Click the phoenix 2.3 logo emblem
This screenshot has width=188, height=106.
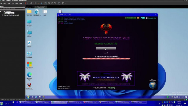(x=106, y=29)
